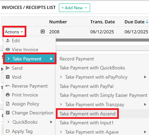149x135 pixels.
Task: Choose View Invoice menu entry
Action: pyautogui.click(x=29, y=49)
